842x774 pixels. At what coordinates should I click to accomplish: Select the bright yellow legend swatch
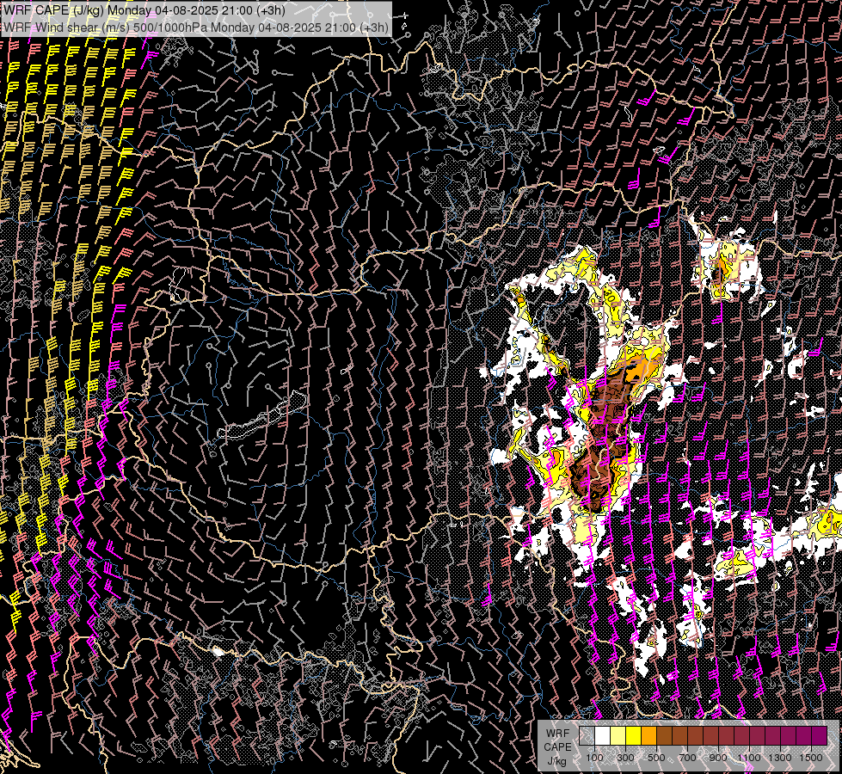(633, 735)
